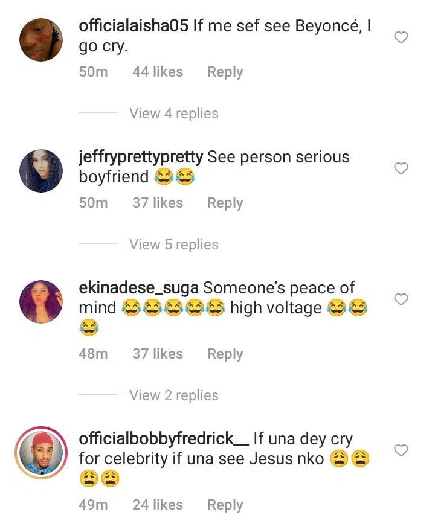Show the 24 likes list
This screenshot has height=515, width=435.
click(x=158, y=505)
